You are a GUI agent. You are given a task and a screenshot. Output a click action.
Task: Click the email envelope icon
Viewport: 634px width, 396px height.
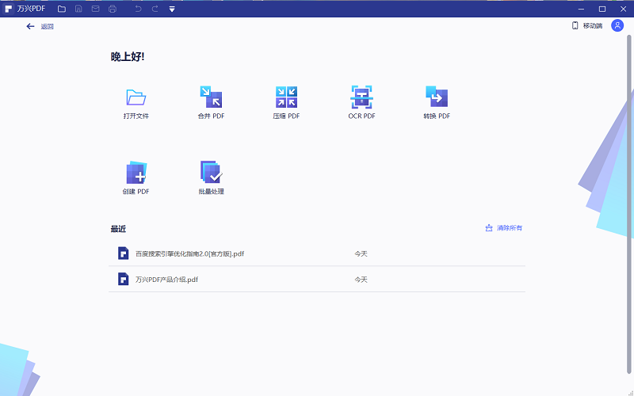[x=95, y=9]
